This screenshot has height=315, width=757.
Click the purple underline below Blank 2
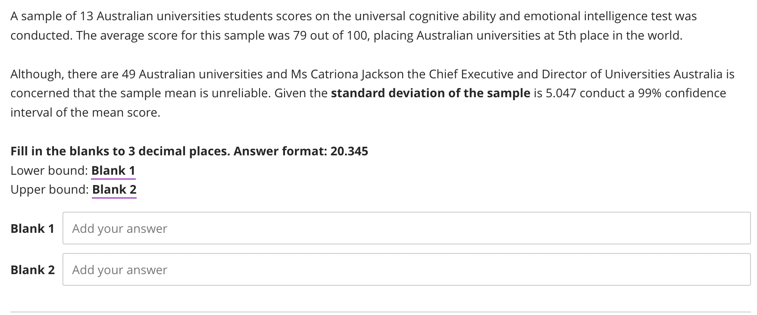pos(114,198)
